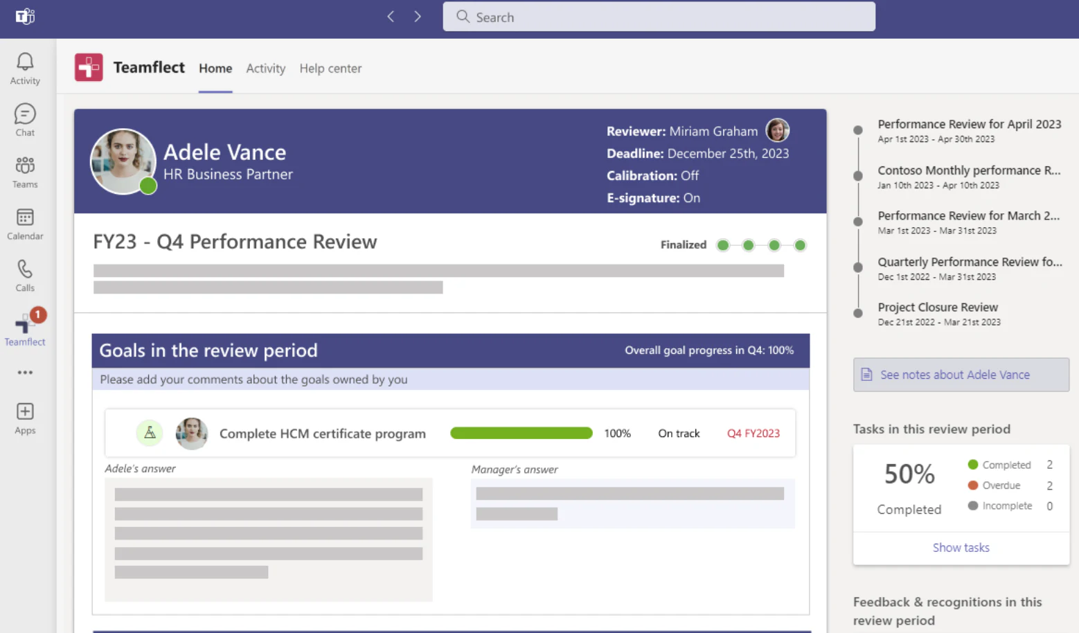Click the 50% completed figure
Image resolution: width=1079 pixels, height=633 pixels.
909,474
